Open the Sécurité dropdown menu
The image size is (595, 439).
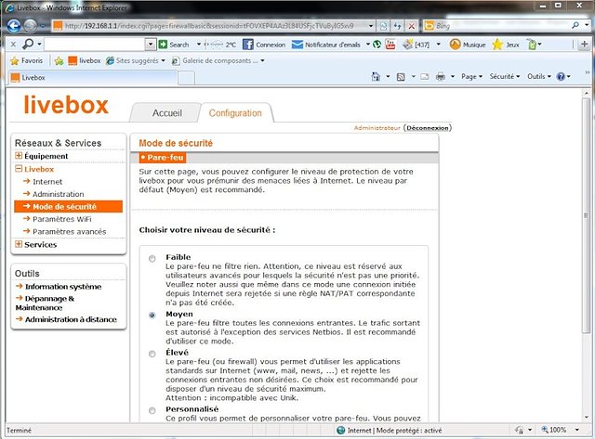(505, 77)
